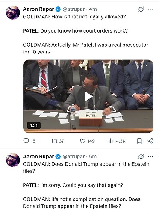Viewport: 159px width, 214px height.
Task: Open more options menu on second tweet
Action: click(150, 157)
